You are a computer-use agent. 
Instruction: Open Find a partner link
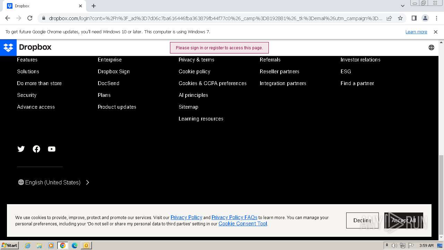tap(357, 83)
